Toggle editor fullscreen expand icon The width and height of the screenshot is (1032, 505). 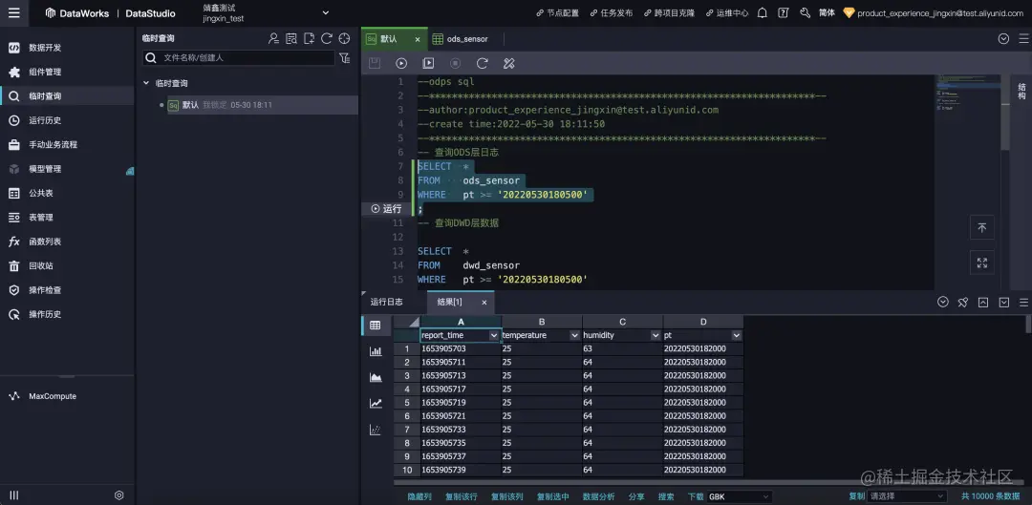tap(982, 263)
